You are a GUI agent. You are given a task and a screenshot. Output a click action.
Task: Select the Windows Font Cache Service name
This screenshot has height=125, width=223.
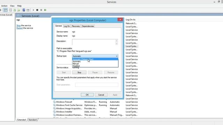[x=69, y=105]
